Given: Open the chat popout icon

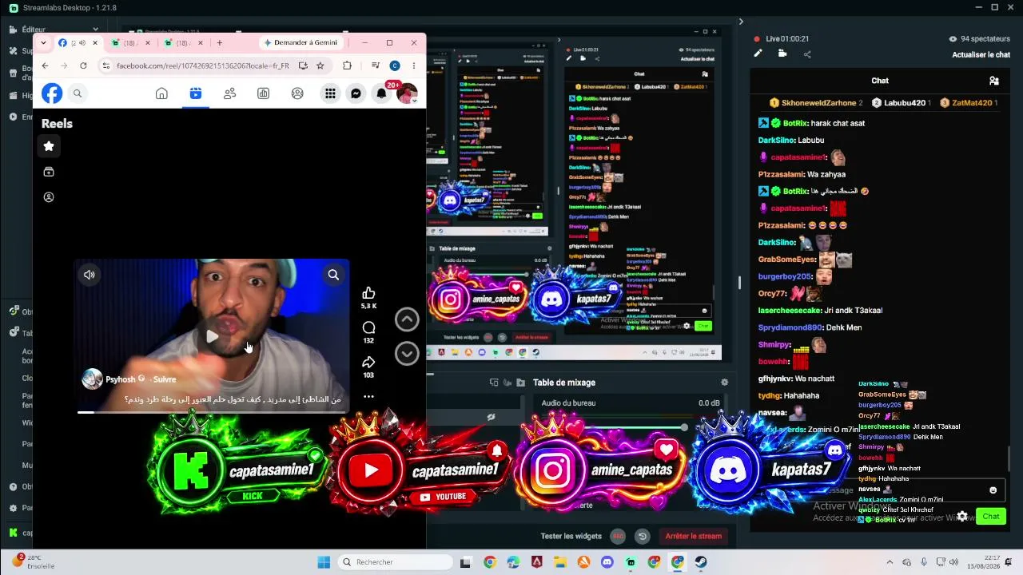Looking at the screenshot, I should tap(994, 81).
